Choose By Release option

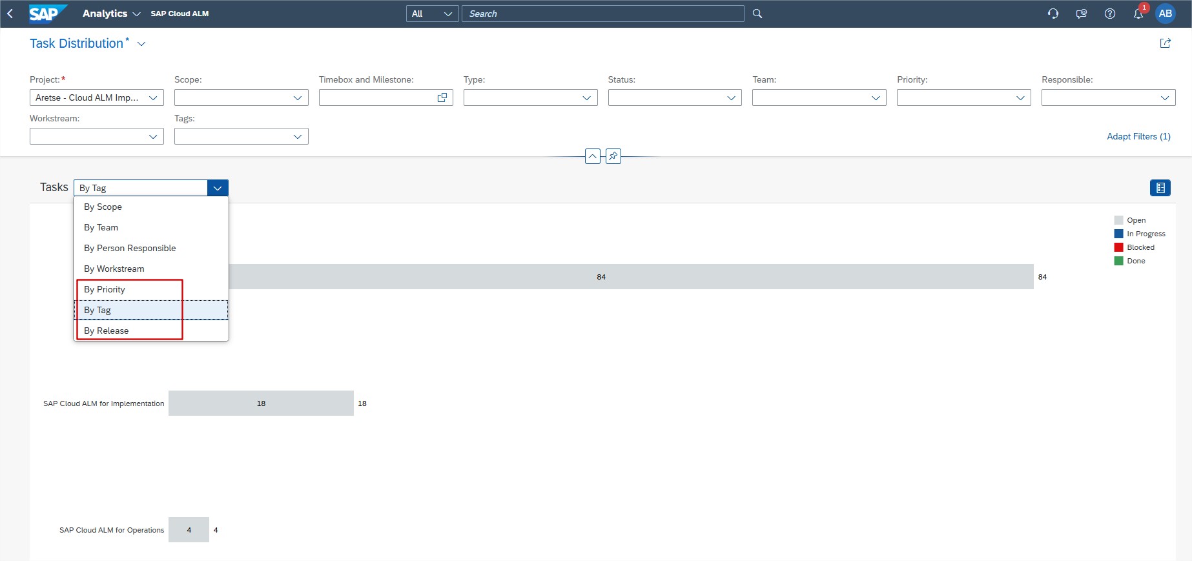click(107, 331)
